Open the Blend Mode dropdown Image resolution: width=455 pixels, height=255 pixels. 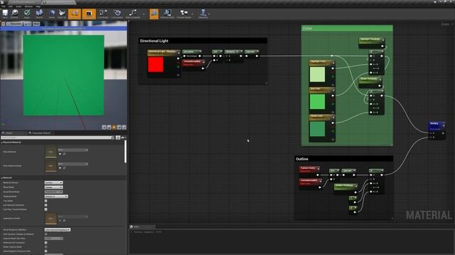click(x=53, y=187)
